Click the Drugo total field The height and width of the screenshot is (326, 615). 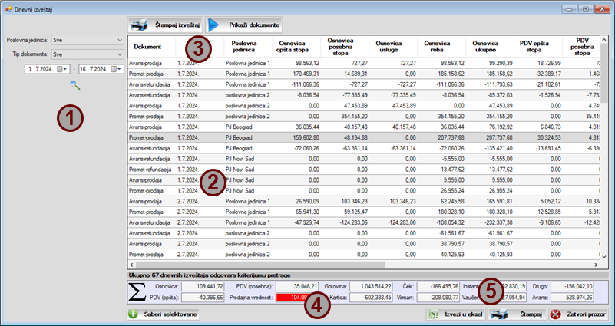pos(572,286)
